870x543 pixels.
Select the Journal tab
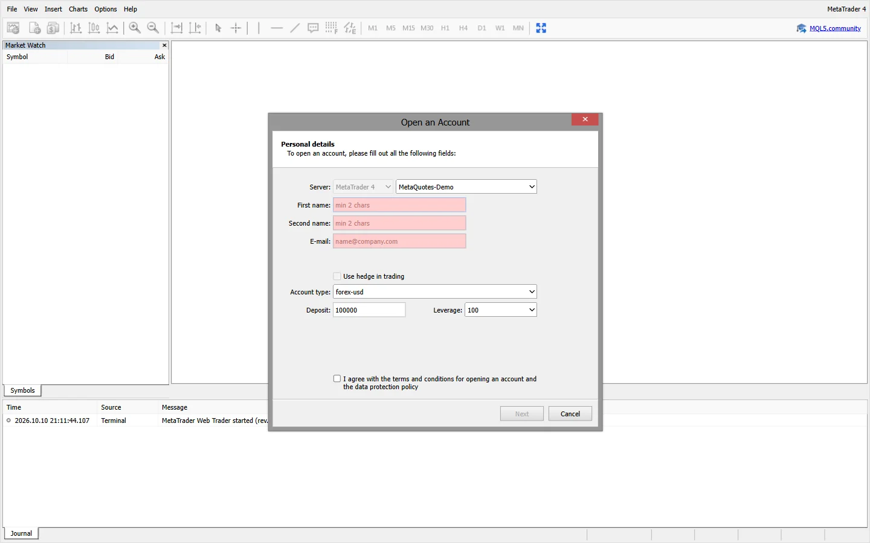[21, 533]
